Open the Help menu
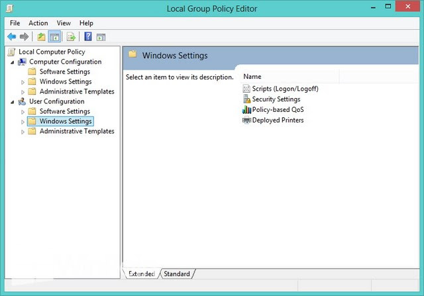 pyautogui.click(x=86, y=23)
